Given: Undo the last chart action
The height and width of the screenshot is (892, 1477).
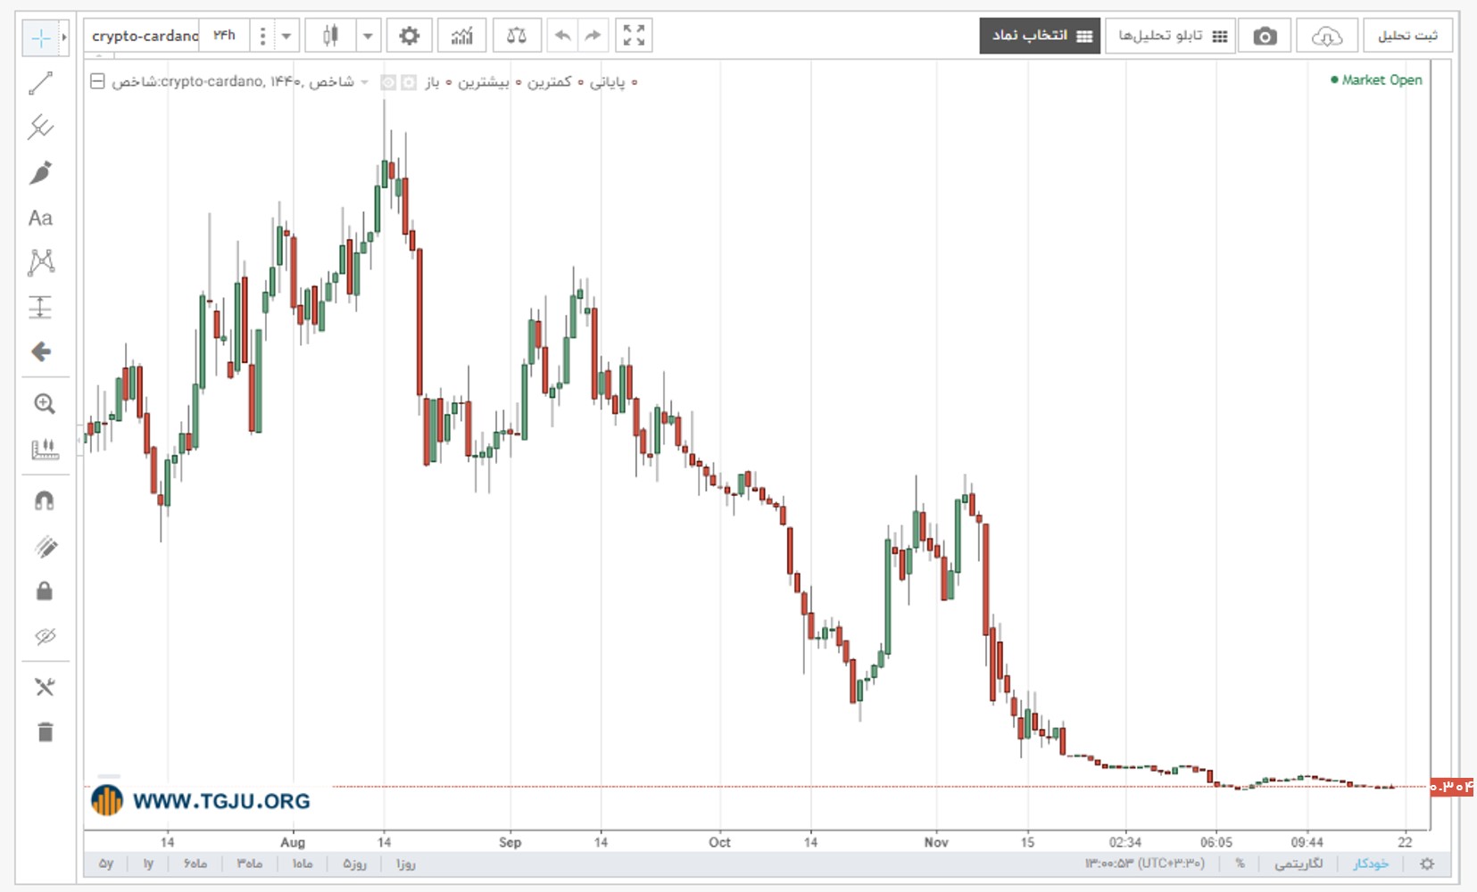Looking at the screenshot, I should click(562, 36).
